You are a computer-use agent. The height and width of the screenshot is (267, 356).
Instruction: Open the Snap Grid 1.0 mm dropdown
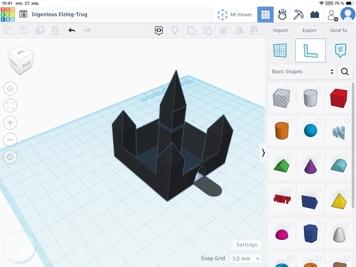246,258
